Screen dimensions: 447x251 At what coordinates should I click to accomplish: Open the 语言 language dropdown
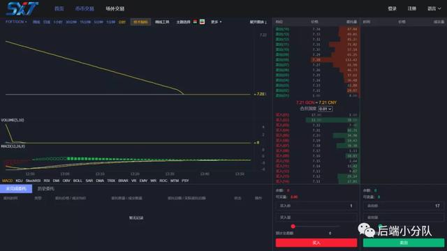coord(434,9)
